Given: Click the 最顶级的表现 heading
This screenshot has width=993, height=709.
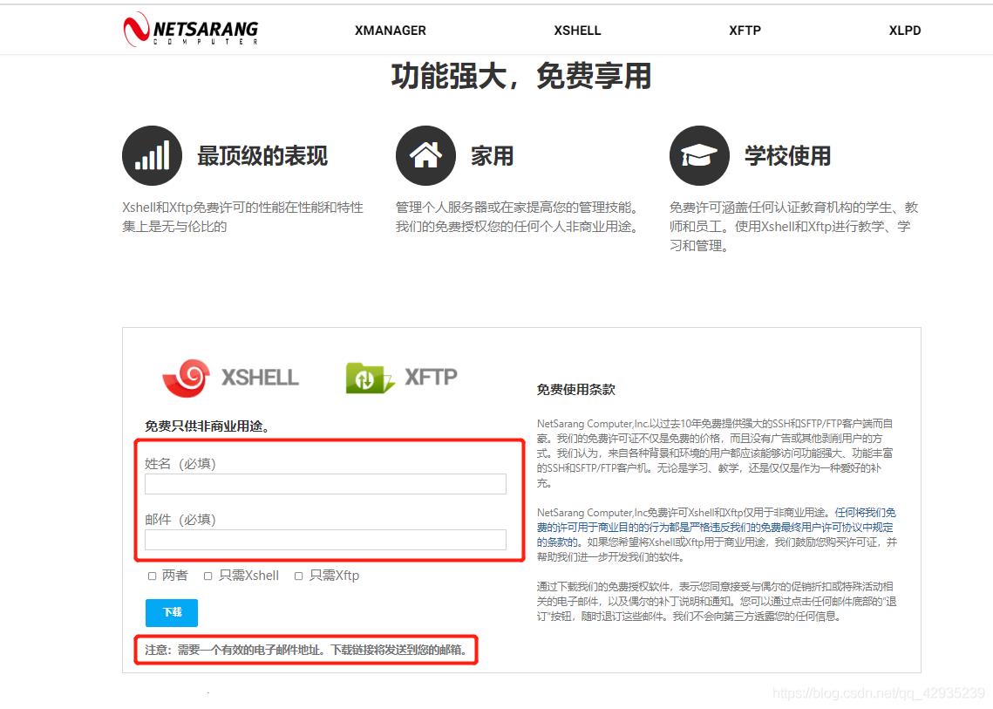Looking at the screenshot, I should pyautogui.click(x=262, y=156).
